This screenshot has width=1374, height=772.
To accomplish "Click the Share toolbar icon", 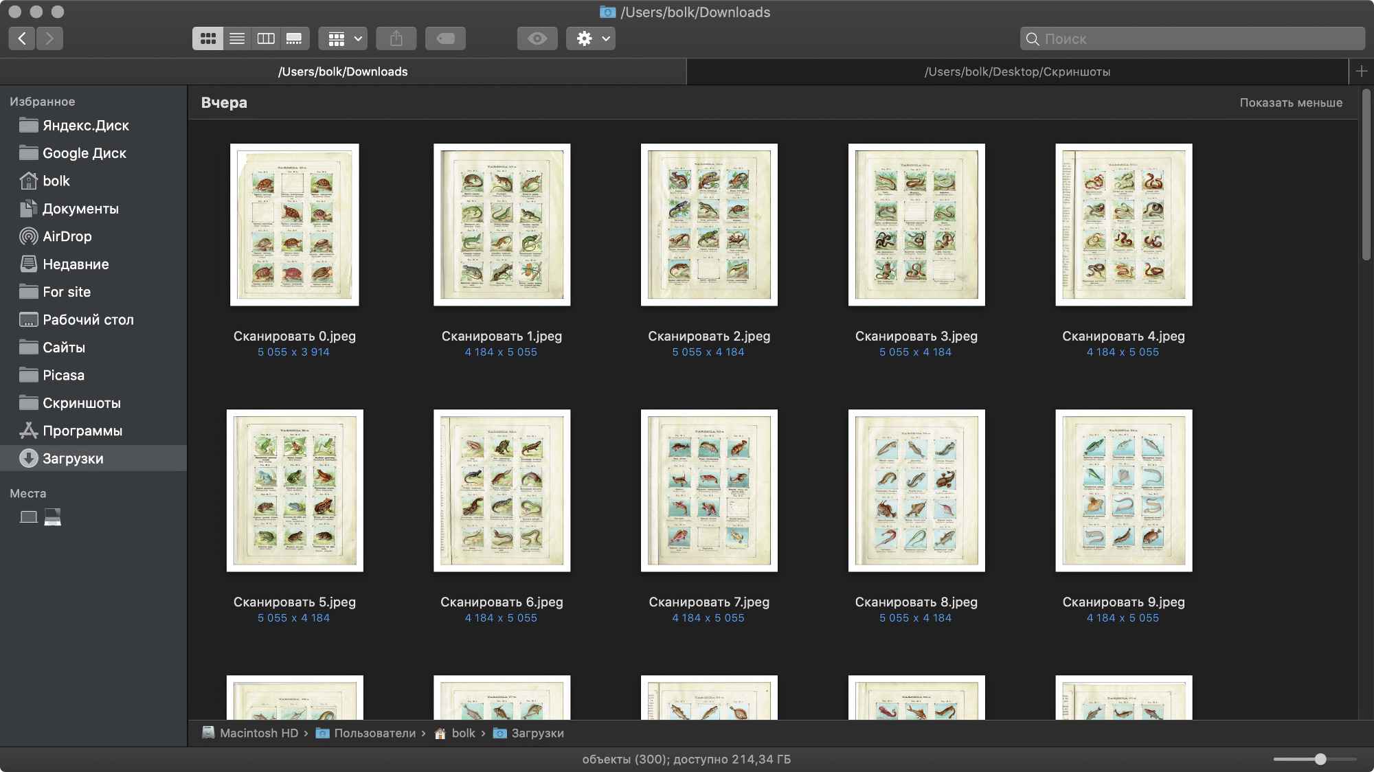I will coord(396,38).
